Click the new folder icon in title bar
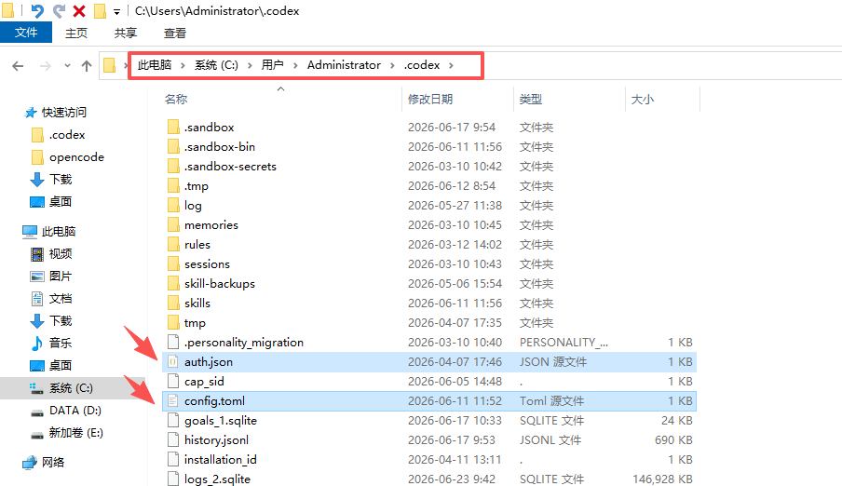842x486 pixels. [100, 11]
